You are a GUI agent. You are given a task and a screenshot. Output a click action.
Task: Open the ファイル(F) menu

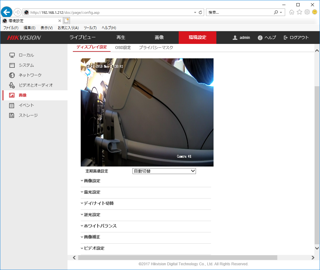[11, 28]
